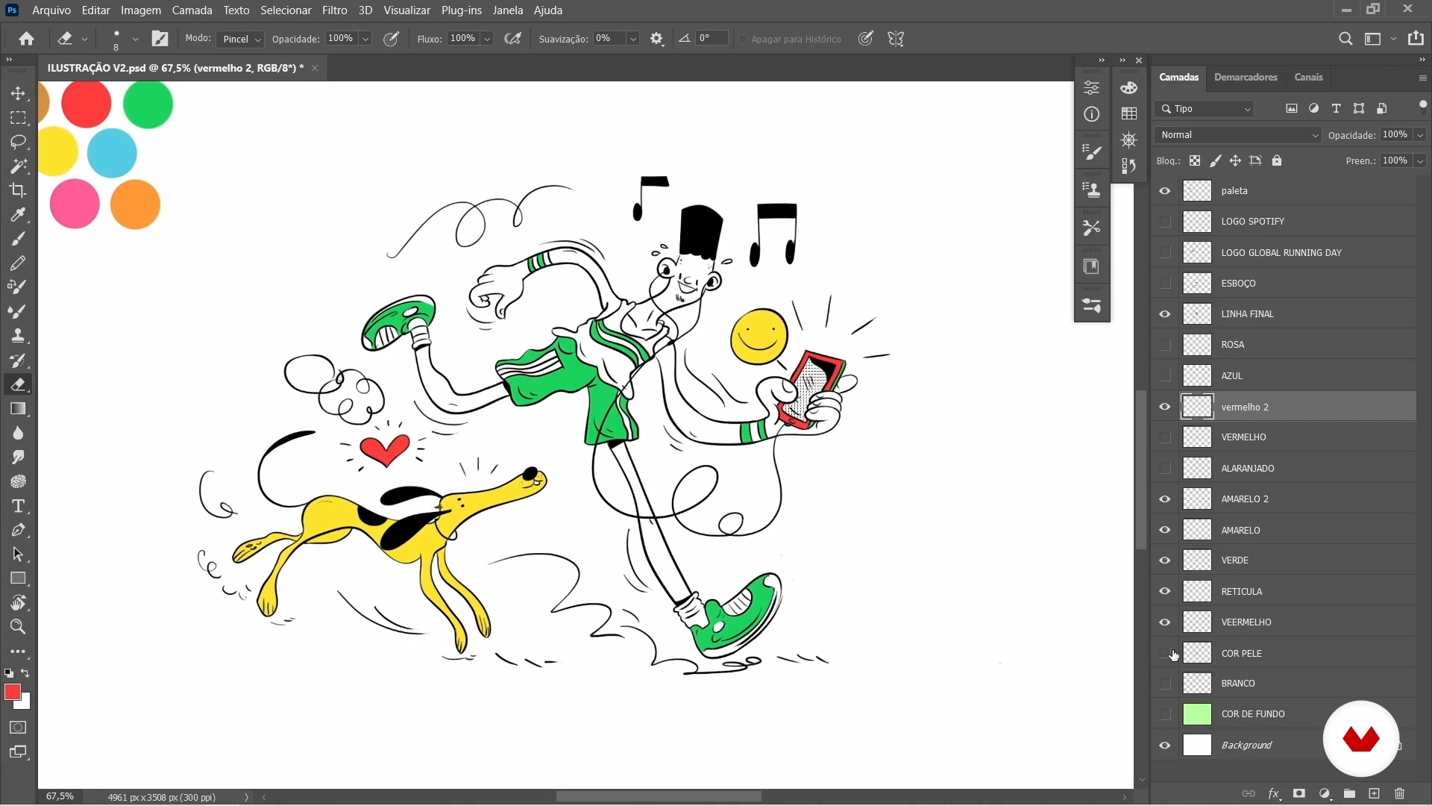Open the layer effects fx menu
This screenshot has width=1432, height=806.
click(x=1274, y=793)
